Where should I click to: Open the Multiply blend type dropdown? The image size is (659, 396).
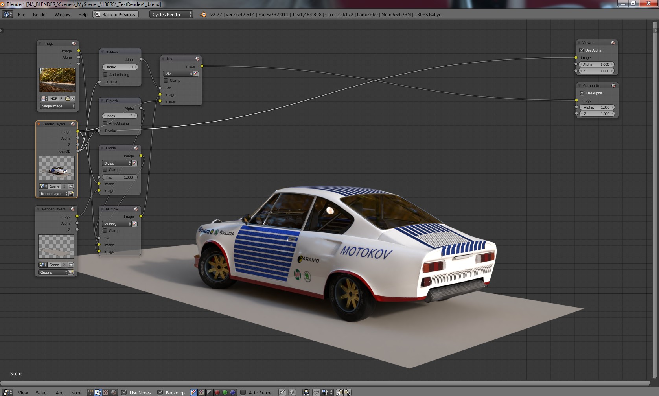tap(117, 224)
